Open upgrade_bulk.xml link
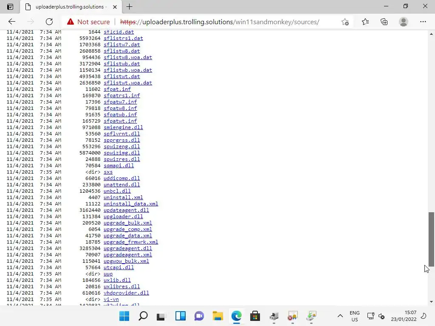Image resolution: width=435 pixels, height=326 pixels. (128, 223)
